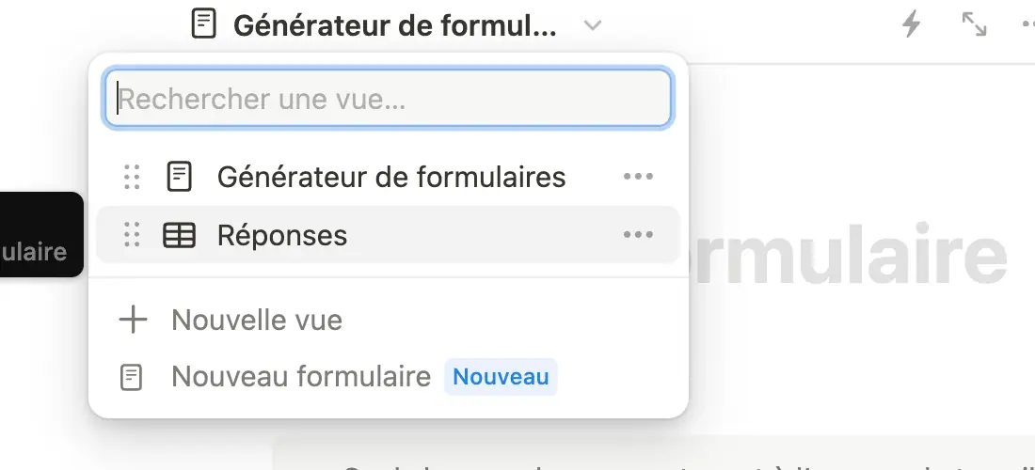The image size is (1035, 470).
Task: Grab drag handle beside Générateur de formulaires
Action: point(132,177)
